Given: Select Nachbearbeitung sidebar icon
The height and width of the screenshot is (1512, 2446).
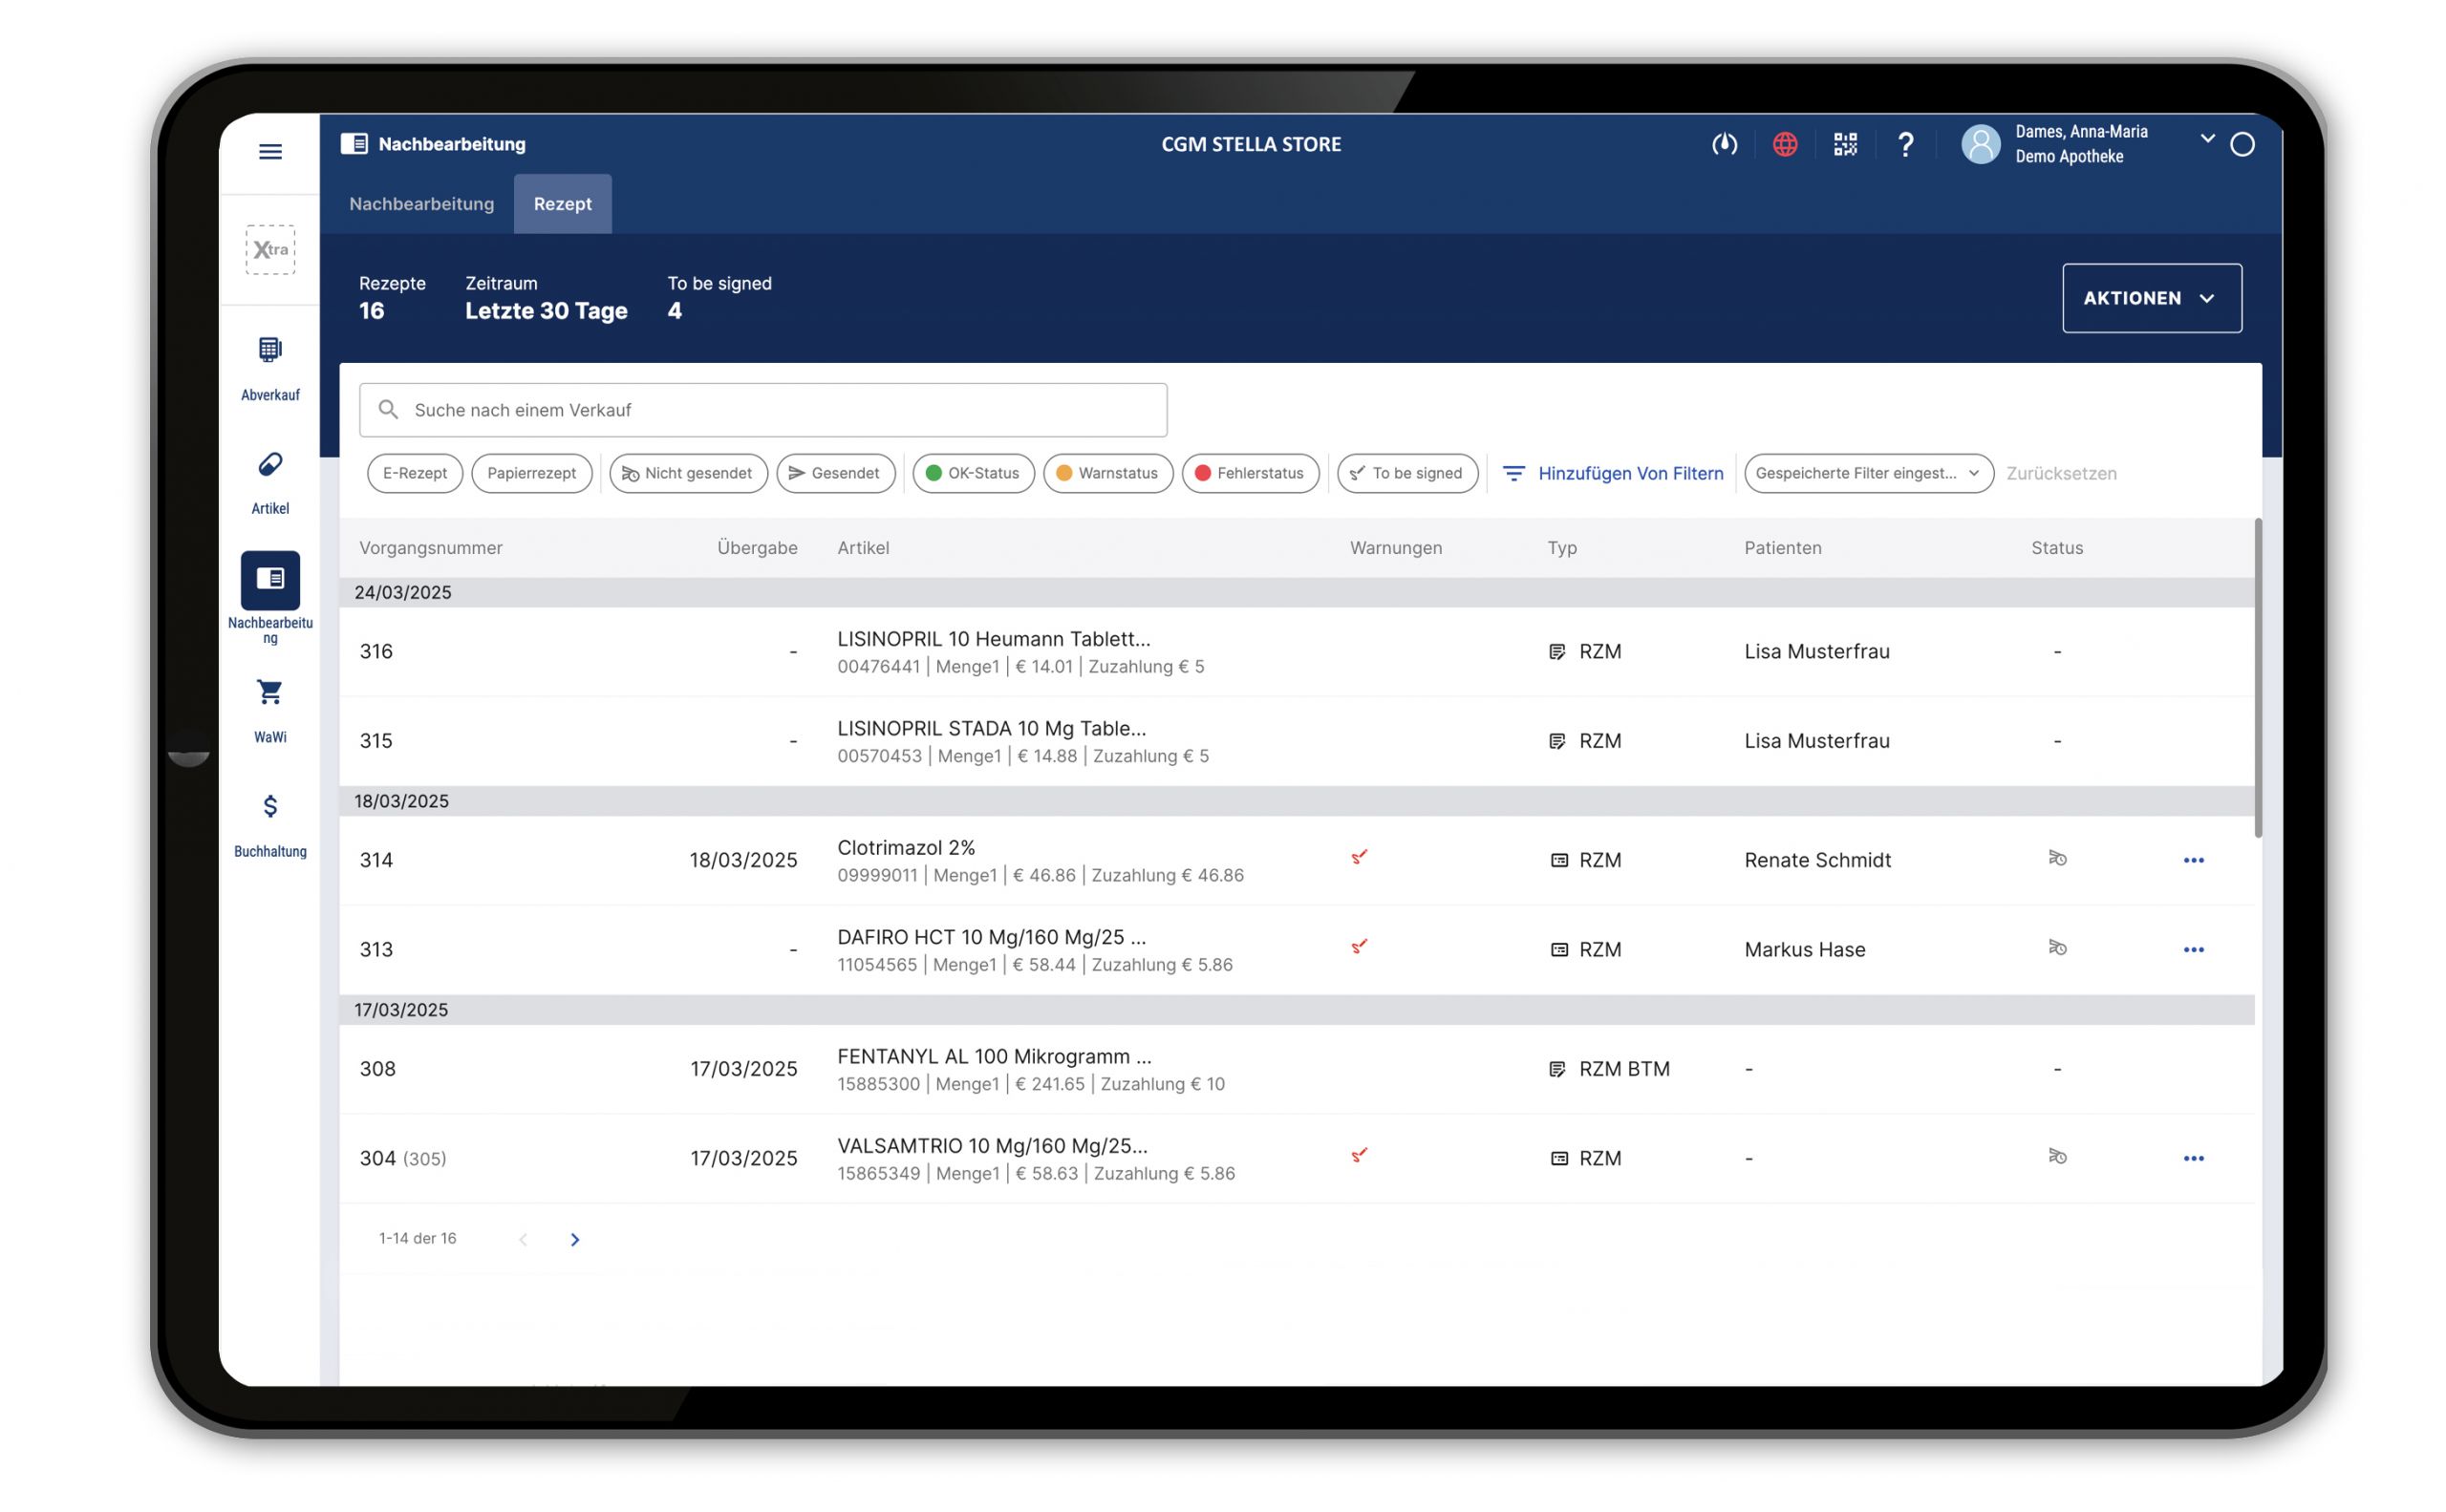Looking at the screenshot, I should [x=270, y=580].
